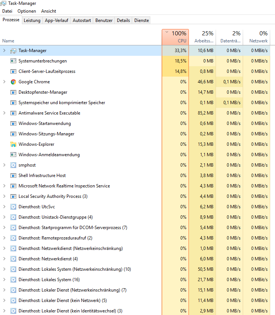The width and height of the screenshot is (275, 315).
Task: Click the Local Security Authority Process icon
Action: pyautogui.click(x=13, y=196)
